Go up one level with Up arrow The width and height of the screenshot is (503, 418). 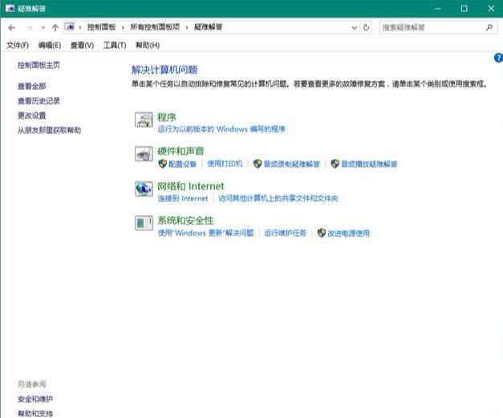[x=55, y=28]
